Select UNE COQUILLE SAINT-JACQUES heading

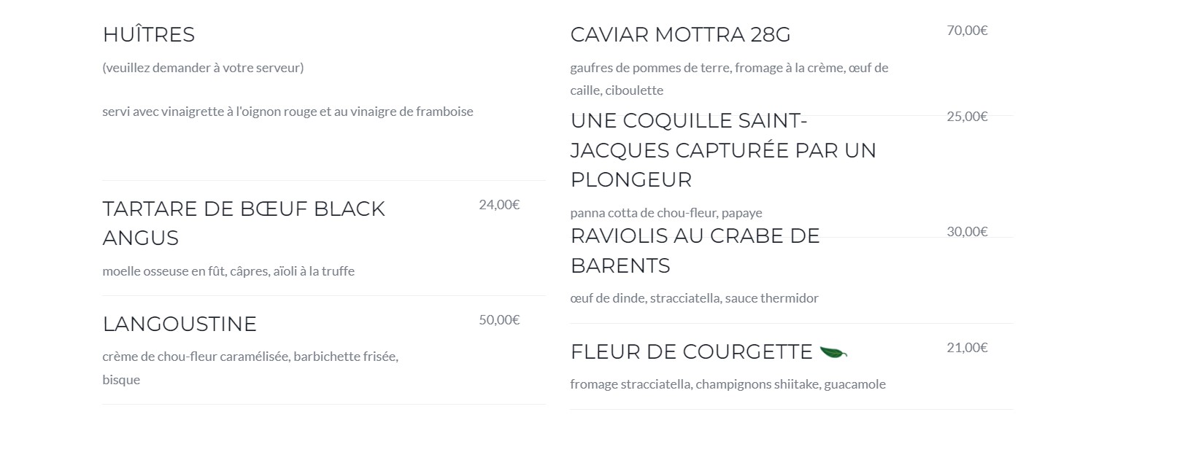point(723,149)
